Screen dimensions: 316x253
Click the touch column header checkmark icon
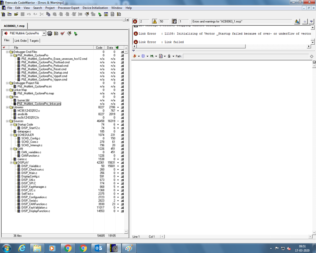(x=4, y=47)
